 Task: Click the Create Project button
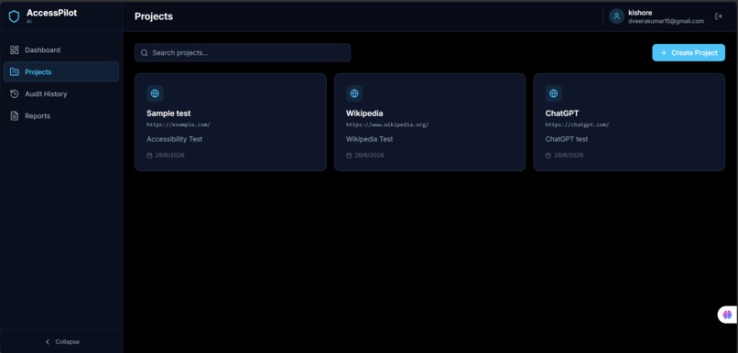point(689,53)
